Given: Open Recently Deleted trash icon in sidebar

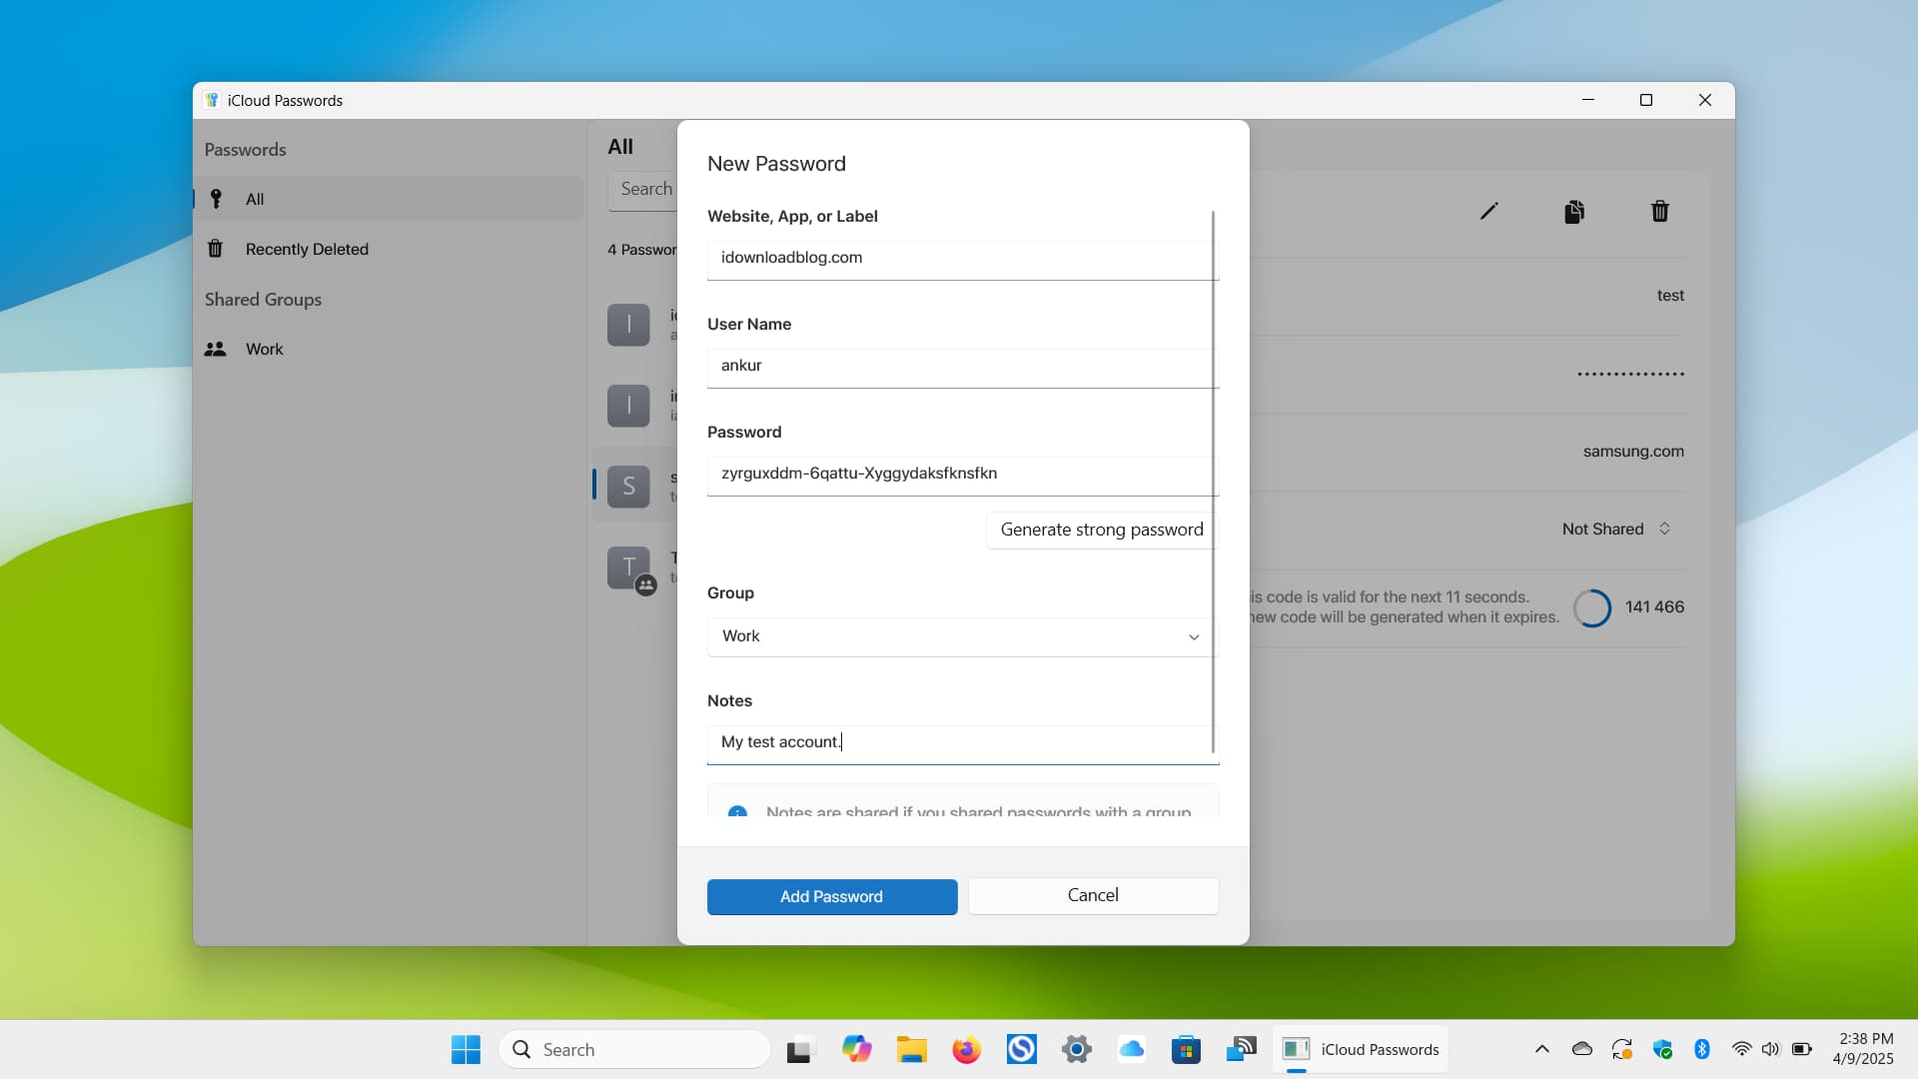Looking at the screenshot, I should (x=215, y=249).
